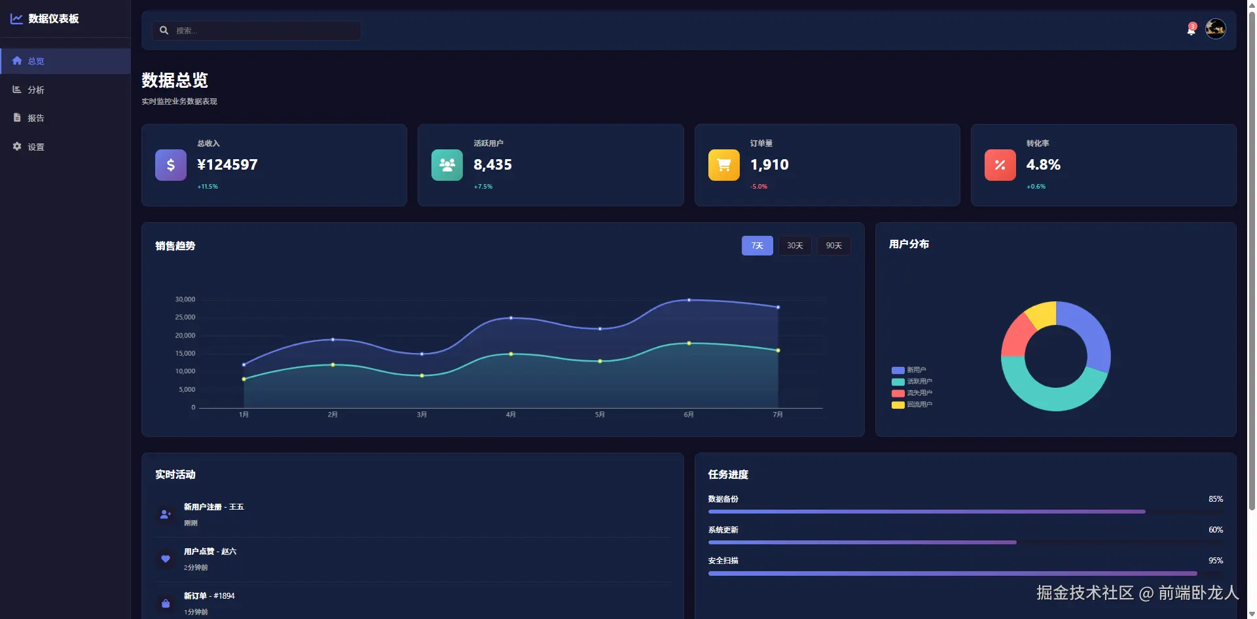Click the 新订单 - #1894 activity text
The width and height of the screenshot is (1257, 619).
pyautogui.click(x=209, y=596)
